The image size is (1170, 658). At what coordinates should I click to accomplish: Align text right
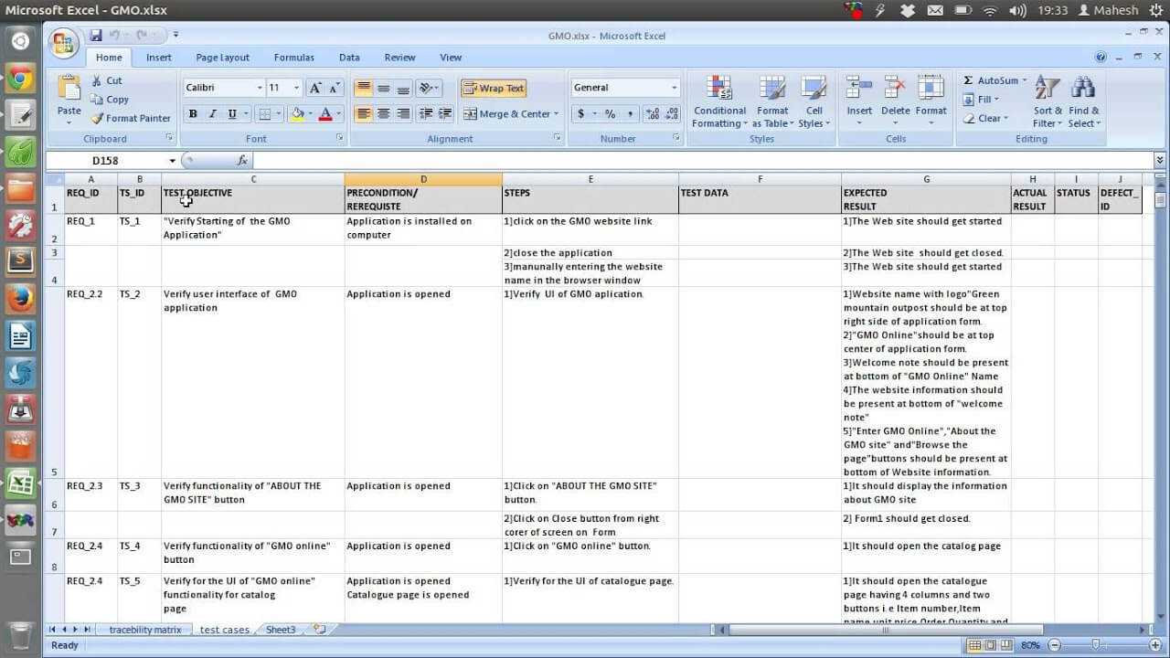pos(403,114)
